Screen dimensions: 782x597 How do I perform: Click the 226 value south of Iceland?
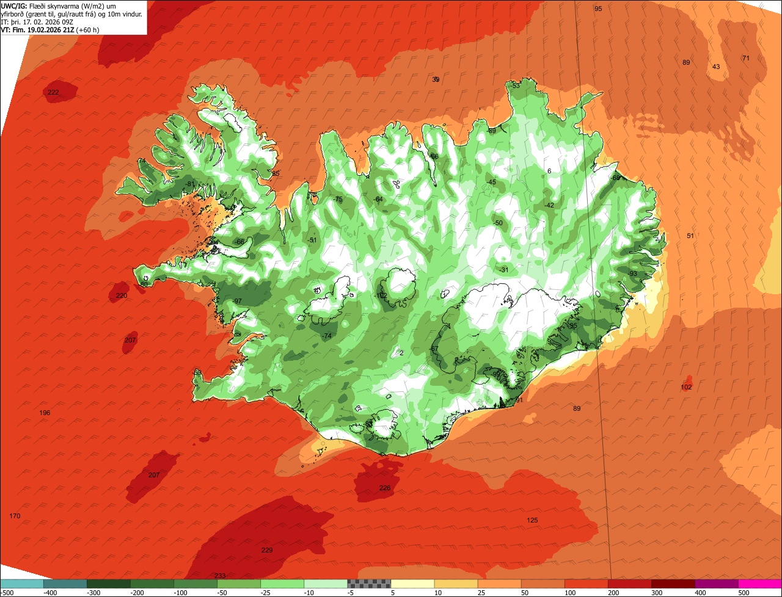385,488
